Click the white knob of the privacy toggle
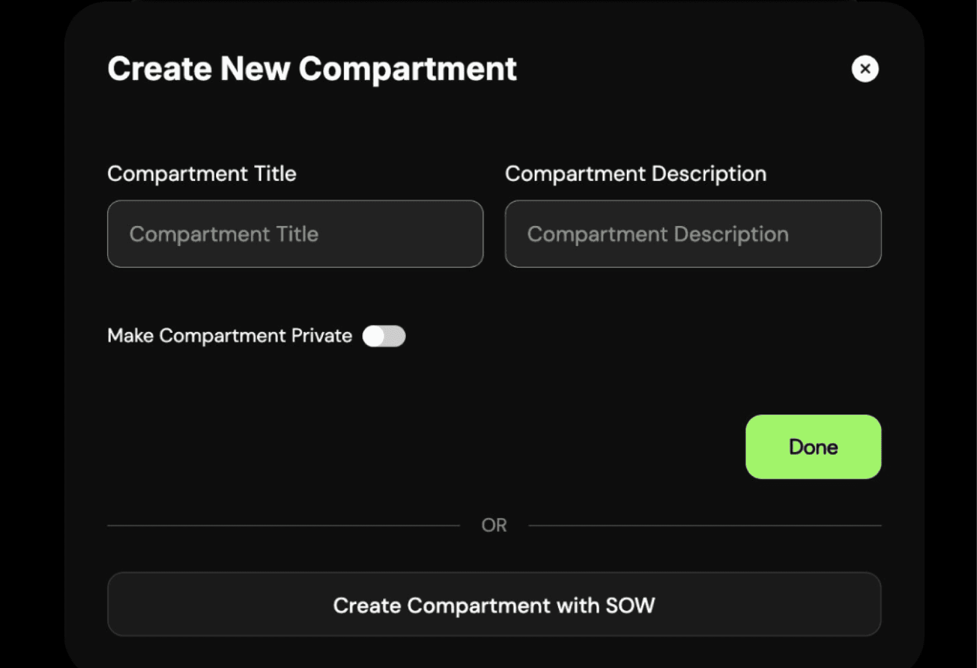Viewport: 977px width, 668px height. 374,336
